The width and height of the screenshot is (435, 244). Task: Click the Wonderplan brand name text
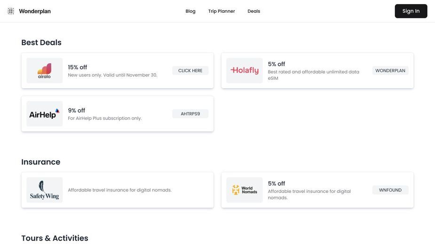pos(35,11)
